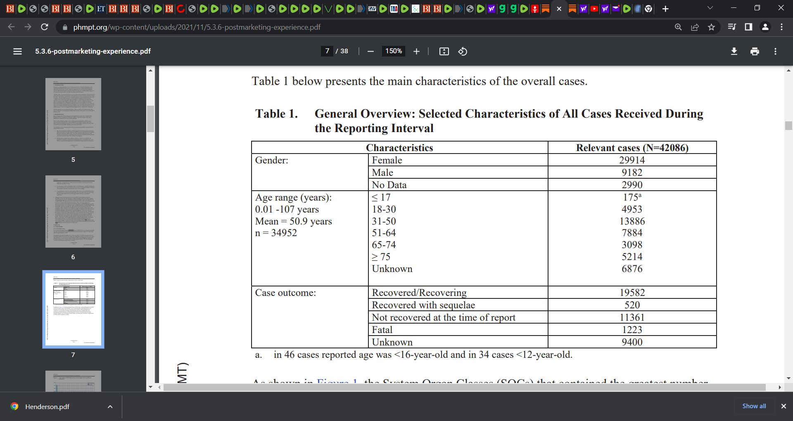Image resolution: width=793 pixels, height=421 pixels.
Task: Open page 5 thumbnail
Action: click(x=73, y=114)
